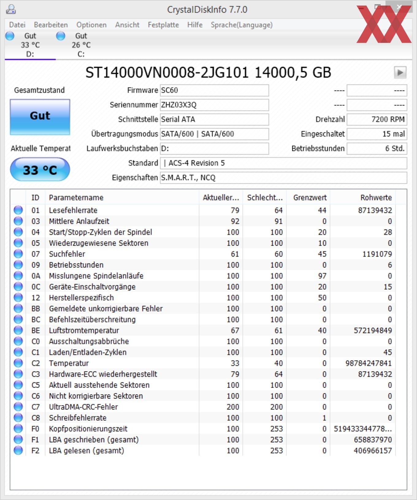
Task: Click status orb of Aktuell ausstehende Sektoren
Action: click(x=18, y=385)
